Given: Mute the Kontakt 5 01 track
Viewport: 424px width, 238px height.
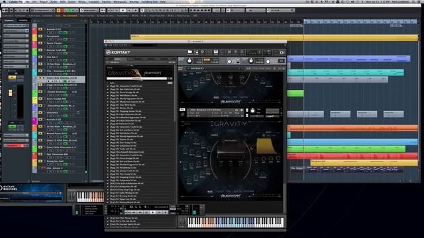Looking at the screenshot, I should tap(40, 29).
